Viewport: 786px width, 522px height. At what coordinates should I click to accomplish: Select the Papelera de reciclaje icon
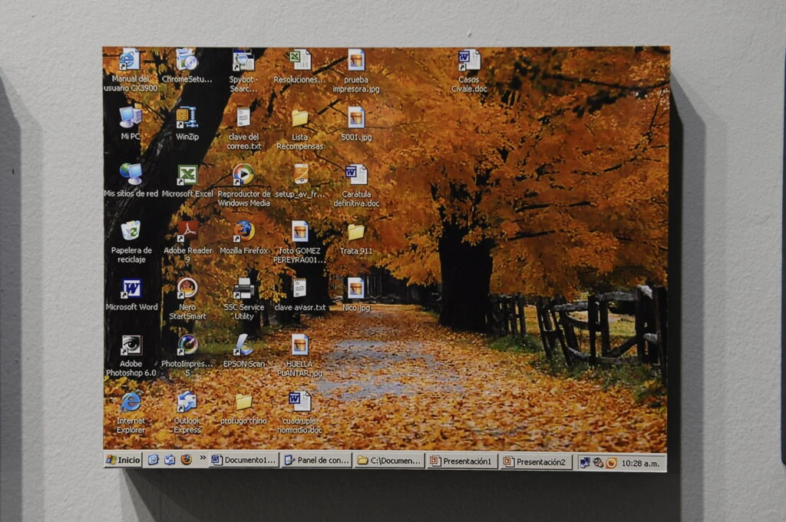(130, 231)
